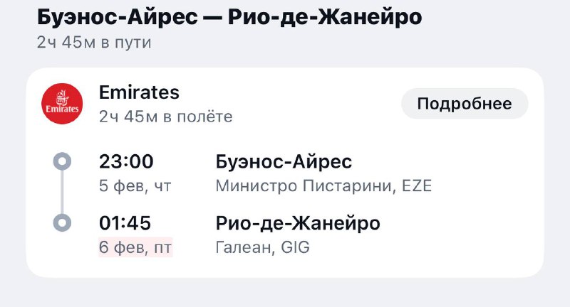Click the 23:00 departure time
Viewport: 570px width, 307px height.
pos(126,162)
